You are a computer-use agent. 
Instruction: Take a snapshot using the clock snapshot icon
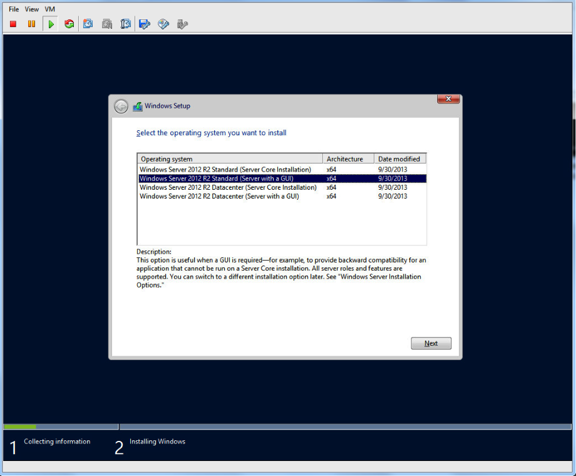(88, 24)
